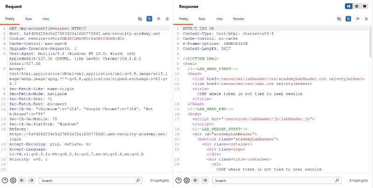Open Request panel hamburger options menu
The image size is (373, 188).
(x=167, y=19)
